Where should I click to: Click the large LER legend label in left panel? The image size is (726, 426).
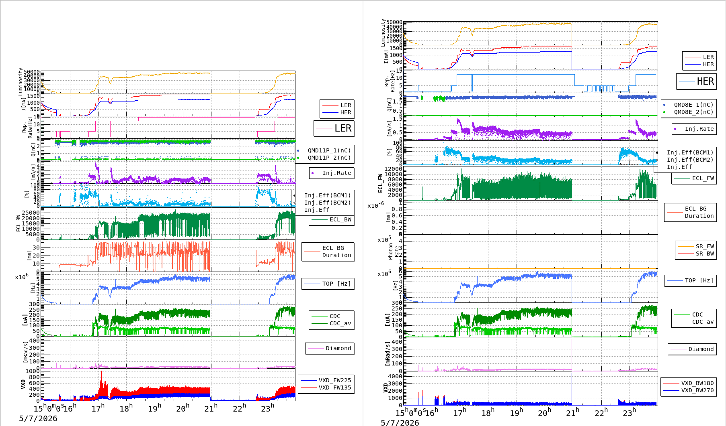point(343,128)
